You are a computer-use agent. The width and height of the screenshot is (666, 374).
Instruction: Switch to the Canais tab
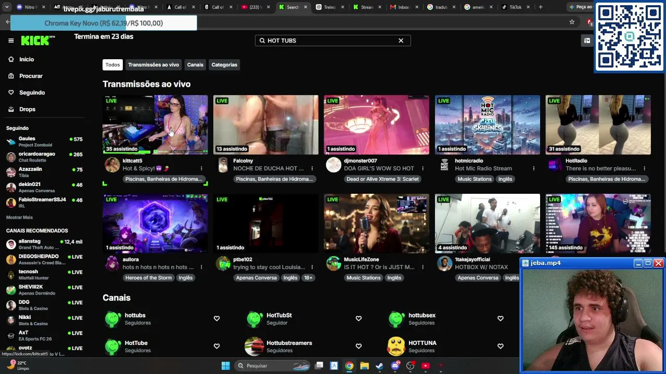195,65
